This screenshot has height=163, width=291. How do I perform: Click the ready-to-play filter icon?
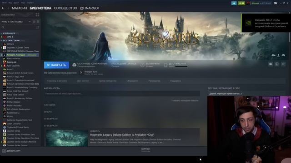point(38,22)
